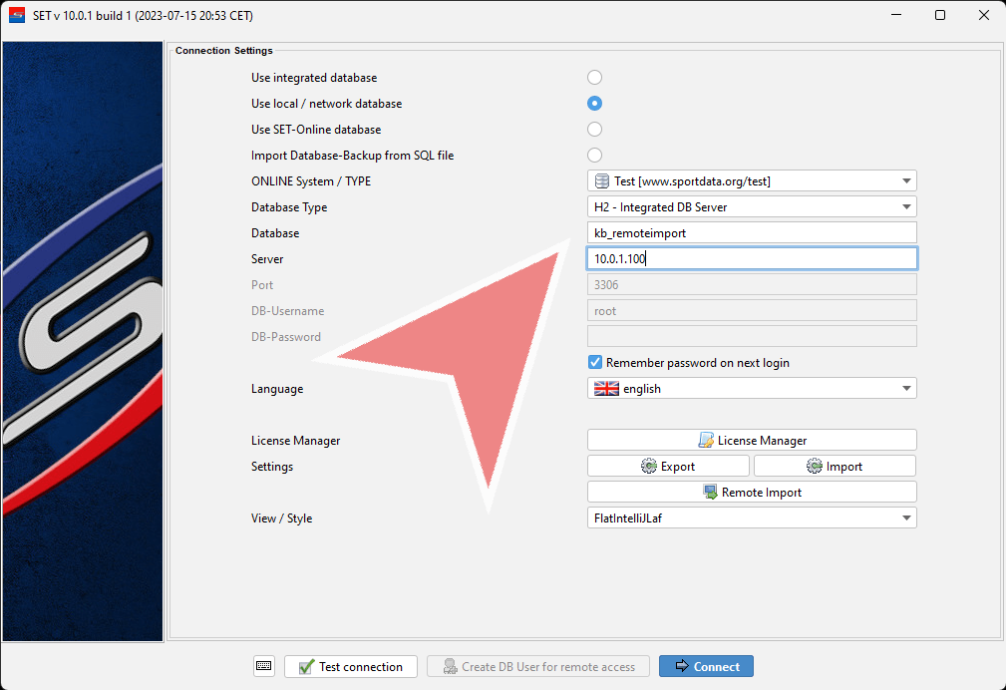
Task: Select Use integrated database option
Action: point(595,78)
